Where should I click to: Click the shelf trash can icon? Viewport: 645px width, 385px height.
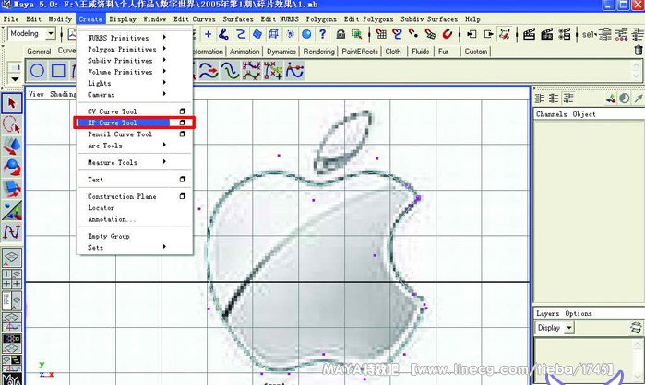point(639,51)
